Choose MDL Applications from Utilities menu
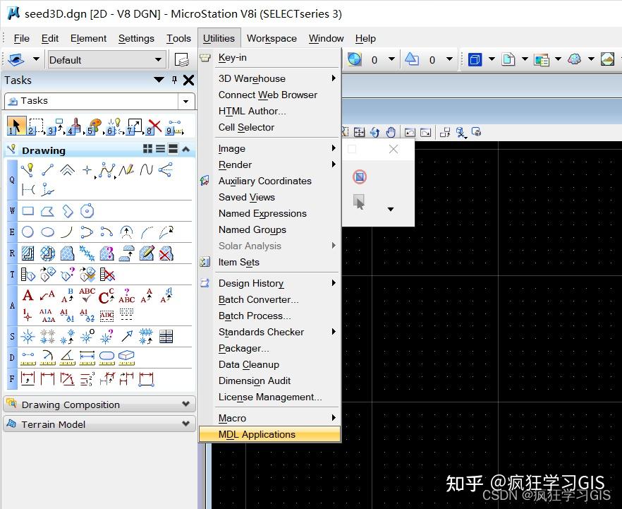 click(x=257, y=434)
